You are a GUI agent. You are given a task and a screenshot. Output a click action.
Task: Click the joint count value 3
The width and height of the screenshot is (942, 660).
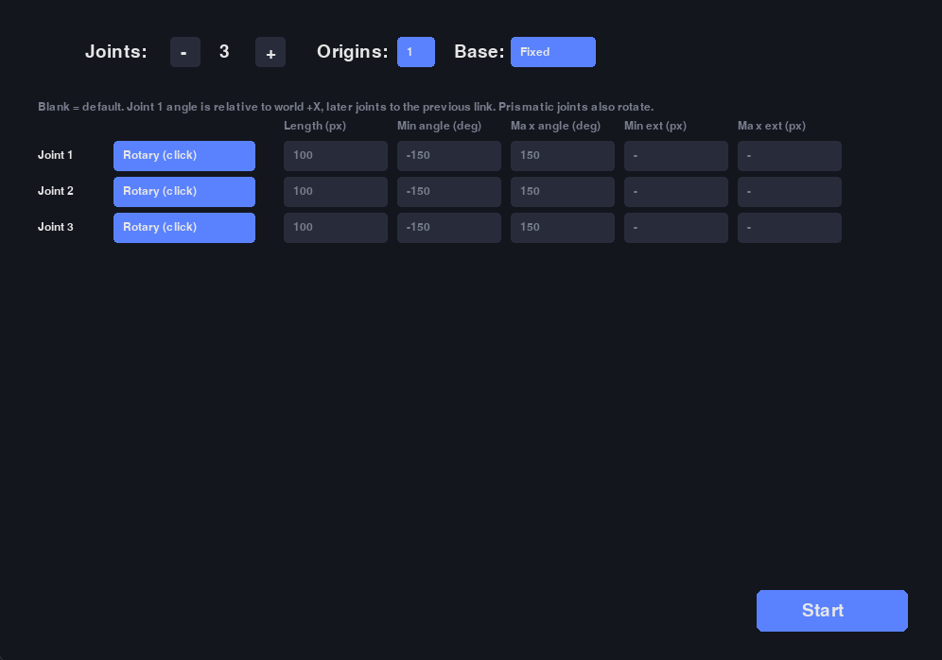click(x=224, y=52)
